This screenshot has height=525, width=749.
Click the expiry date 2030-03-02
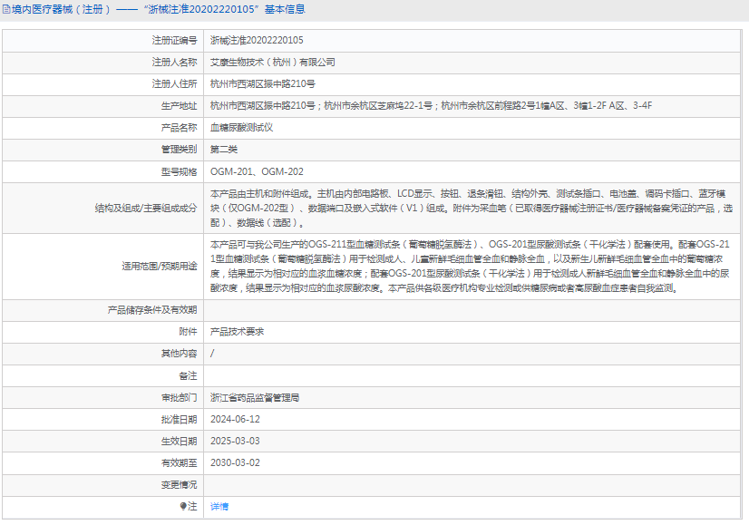(x=235, y=463)
